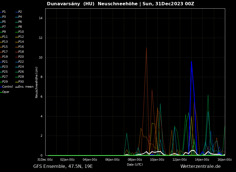This screenshot has width=236, height=172.
Task: Click the Wetterzentrale.de watermark text
Action: (x=200, y=166)
